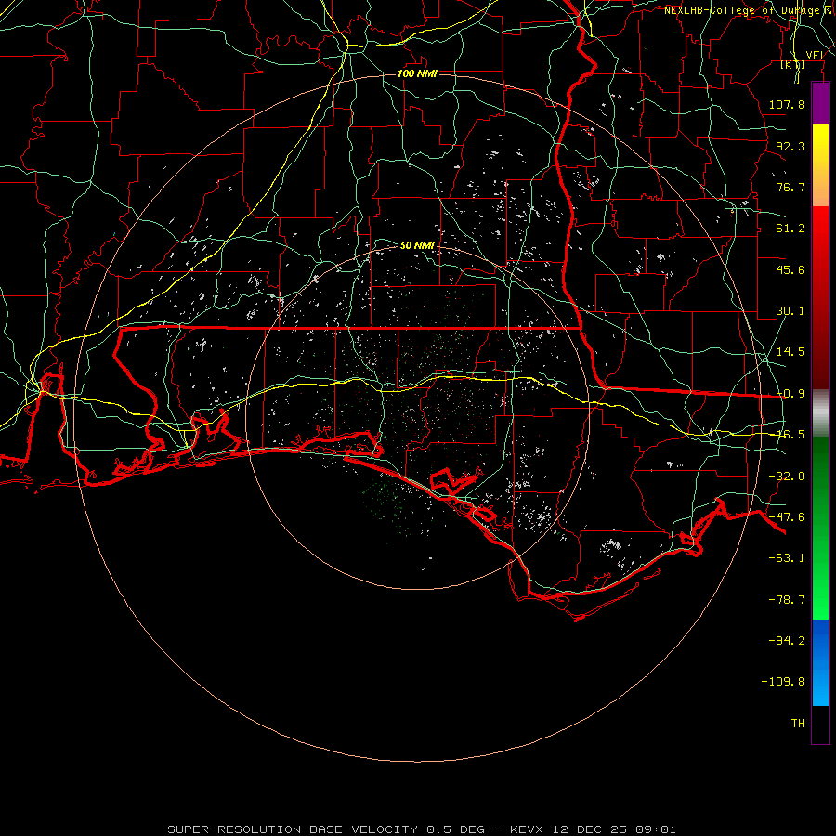Click the VEL legend title
Image resolution: width=836 pixels, height=836 pixels.
(816, 55)
